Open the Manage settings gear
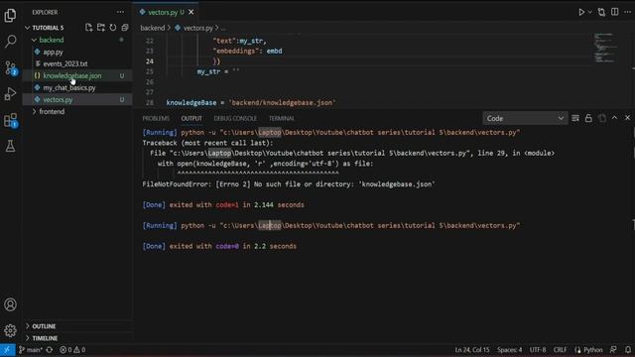This screenshot has width=635, height=357. pyautogui.click(x=10, y=330)
